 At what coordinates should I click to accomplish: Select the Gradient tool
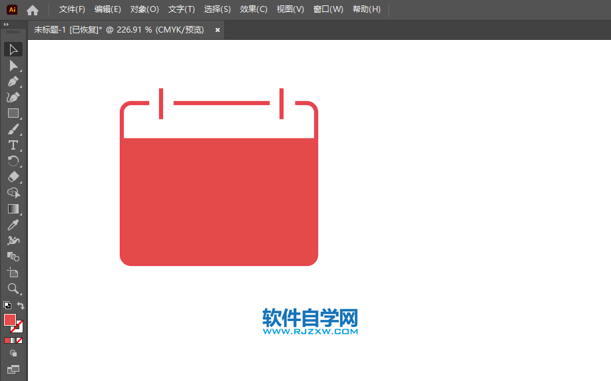(x=13, y=209)
